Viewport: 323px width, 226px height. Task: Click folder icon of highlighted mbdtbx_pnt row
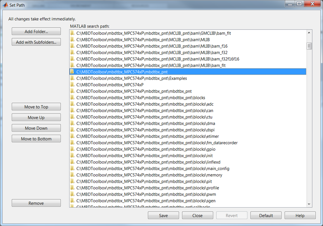(72, 71)
